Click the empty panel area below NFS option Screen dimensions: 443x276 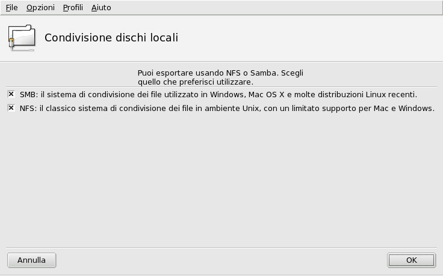click(221, 180)
